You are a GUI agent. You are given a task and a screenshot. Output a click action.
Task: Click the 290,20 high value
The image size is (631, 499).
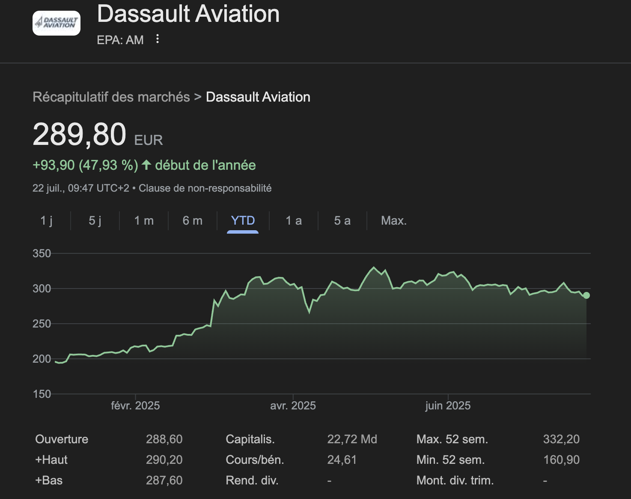coord(164,460)
